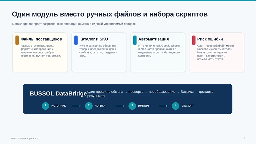Click the step 3 circle beside ИМПОРТ
Viewport: 256px width, 144px height.
132,106
